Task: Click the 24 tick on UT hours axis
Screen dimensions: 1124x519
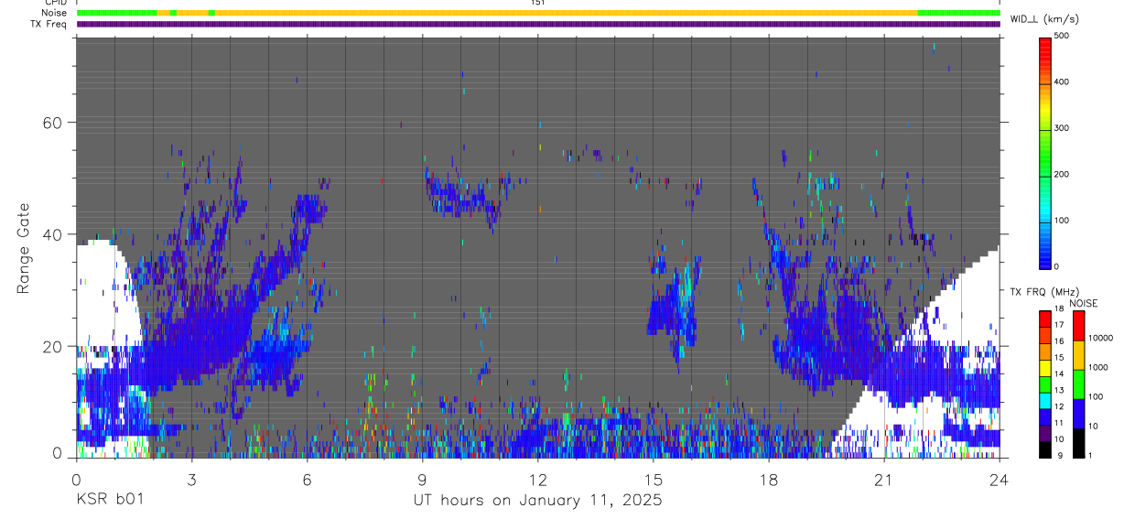Action: pos(1000,478)
